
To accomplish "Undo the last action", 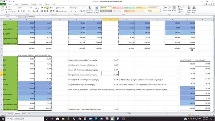I will click(x=6, y=1).
